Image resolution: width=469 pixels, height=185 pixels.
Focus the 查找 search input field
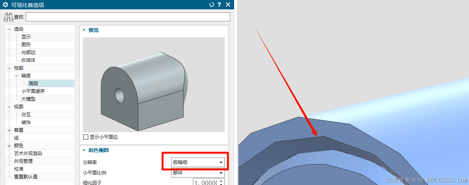128,17
